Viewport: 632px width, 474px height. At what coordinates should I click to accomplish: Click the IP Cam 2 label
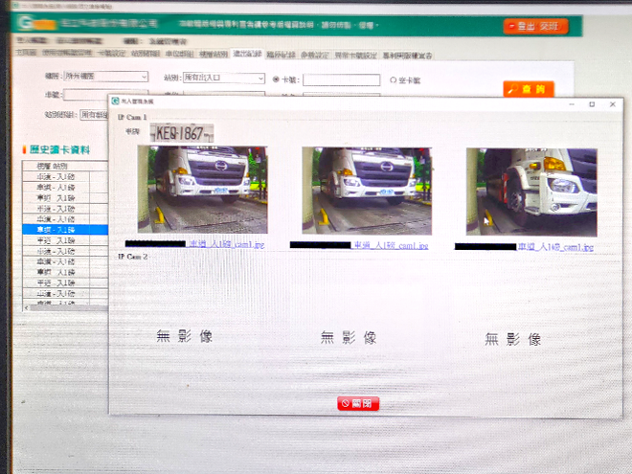pos(132,257)
